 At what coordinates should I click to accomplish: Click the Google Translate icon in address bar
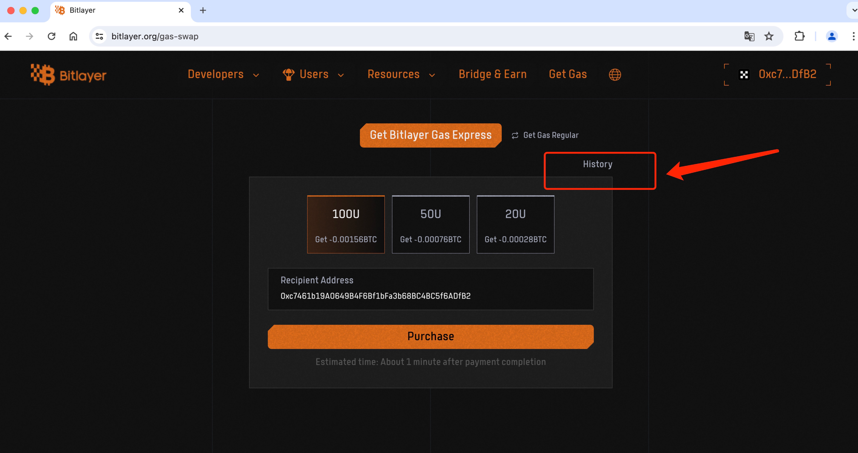749,36
